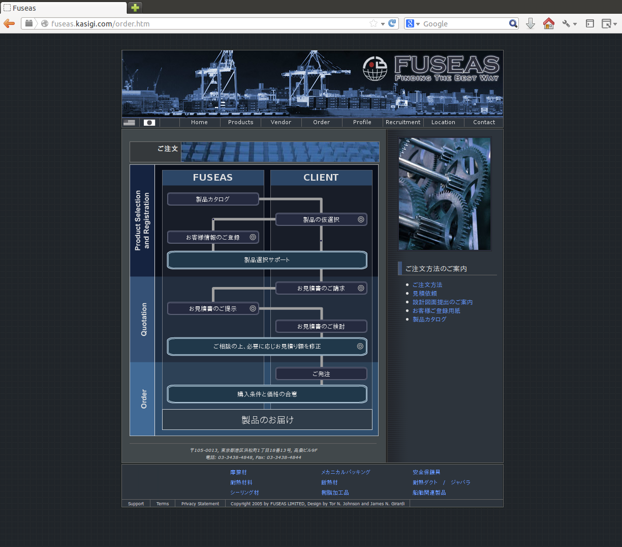Reload the page with the refresh icon
The image size is (622, 547).
pyautogui.click(x=392, y=23)
